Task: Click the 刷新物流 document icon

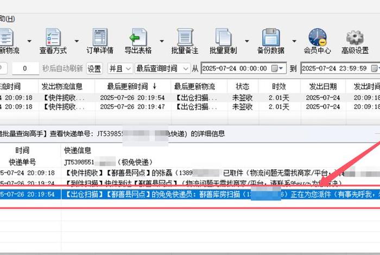Action: [x=6, y=37]
